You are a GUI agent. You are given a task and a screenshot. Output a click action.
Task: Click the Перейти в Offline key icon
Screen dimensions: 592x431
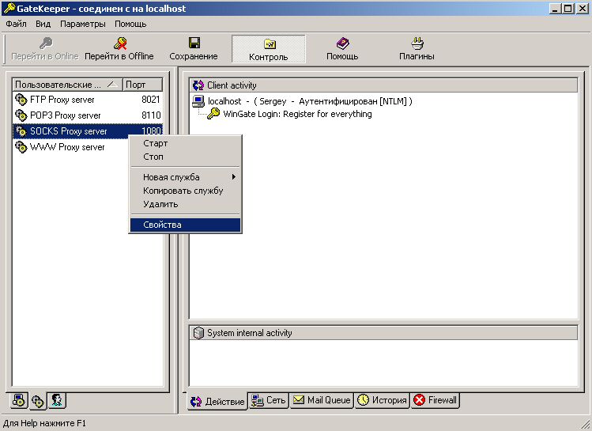[x=120, y=43]
